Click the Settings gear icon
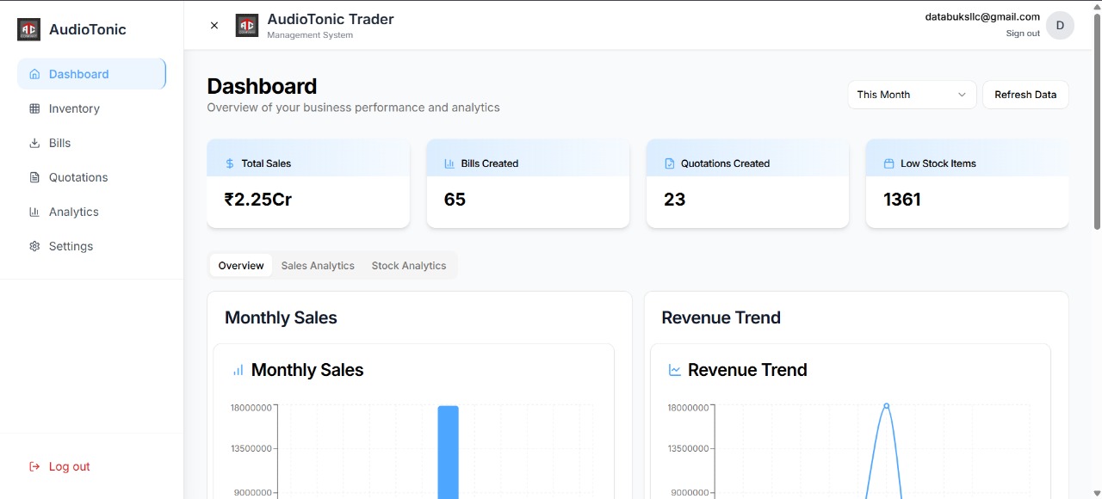Image resolution: width=1102 pixels, height=499 pixels. tap(34, 246)
